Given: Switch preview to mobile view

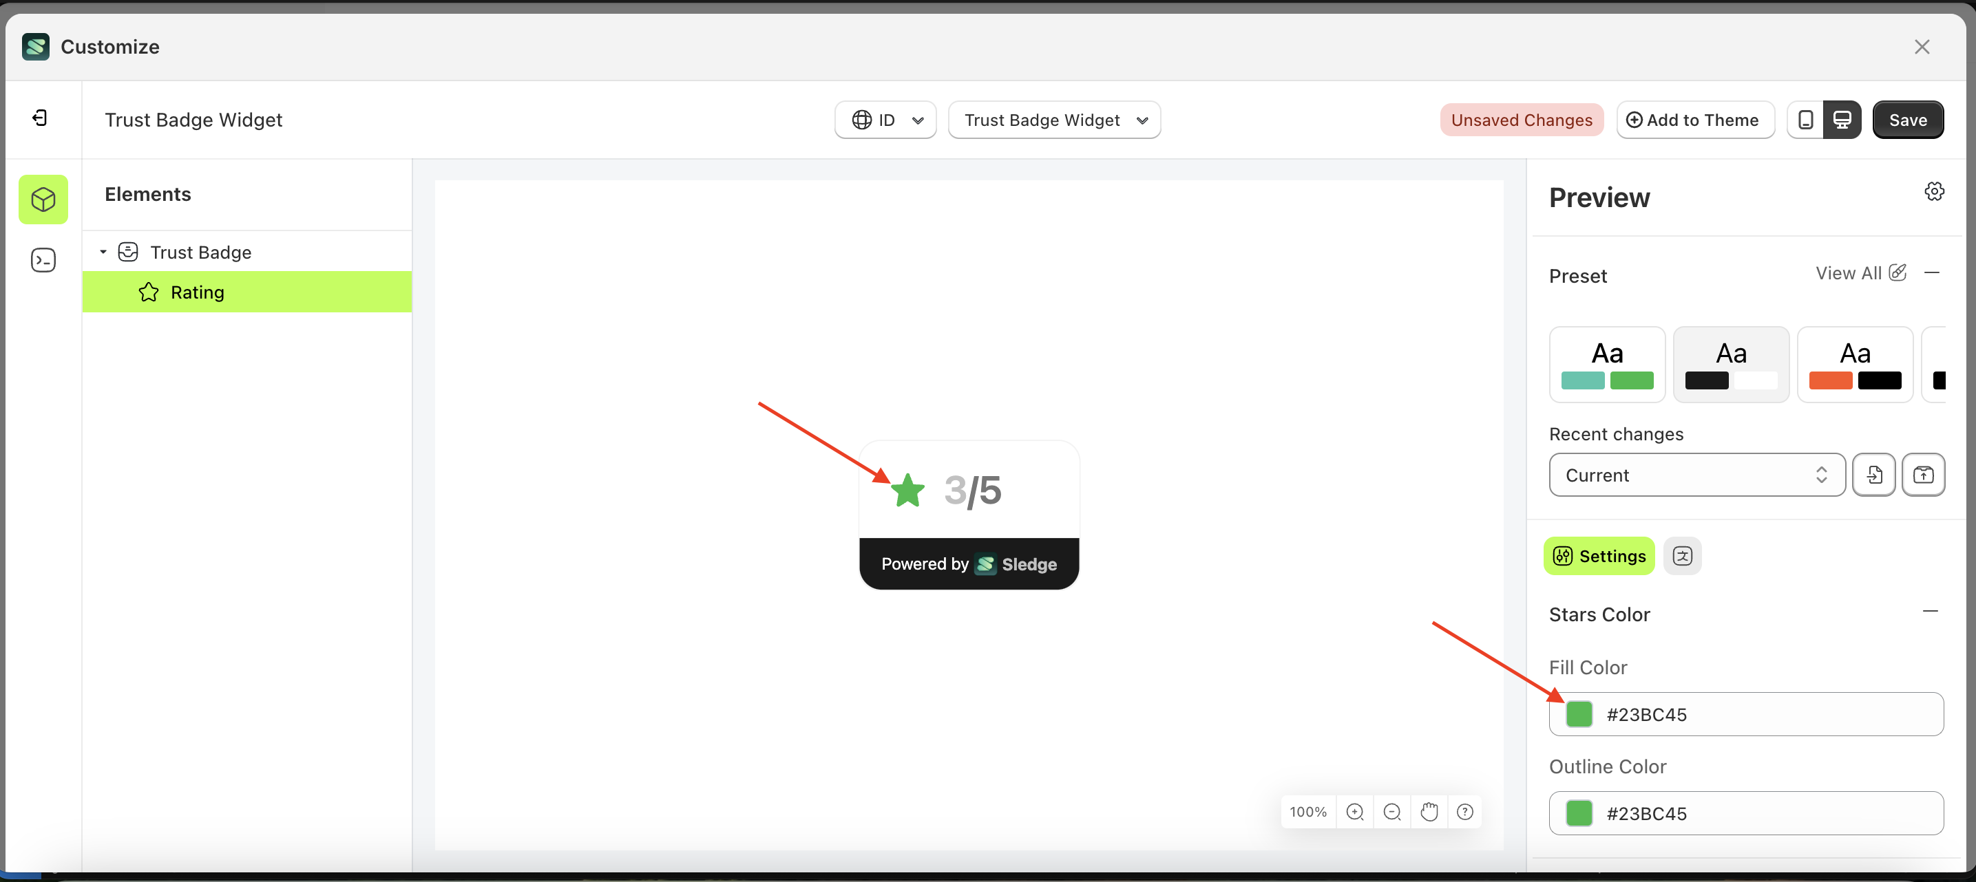Looking at the screenshot, I should coord(1806,120).
